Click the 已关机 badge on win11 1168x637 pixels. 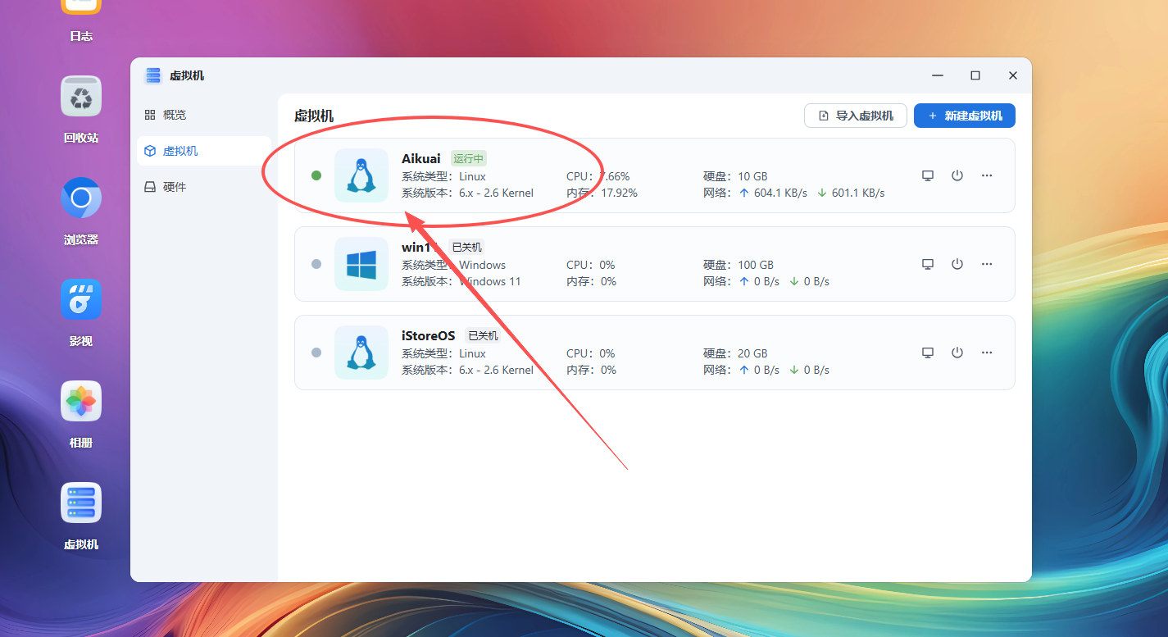(x=467, y=247)
